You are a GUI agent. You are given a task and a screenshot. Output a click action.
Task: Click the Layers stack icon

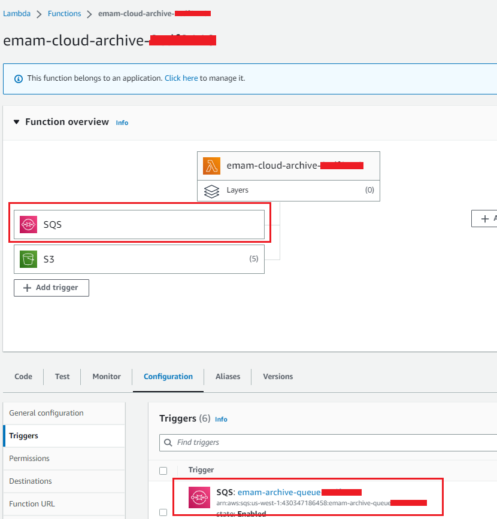pos(211,191)
